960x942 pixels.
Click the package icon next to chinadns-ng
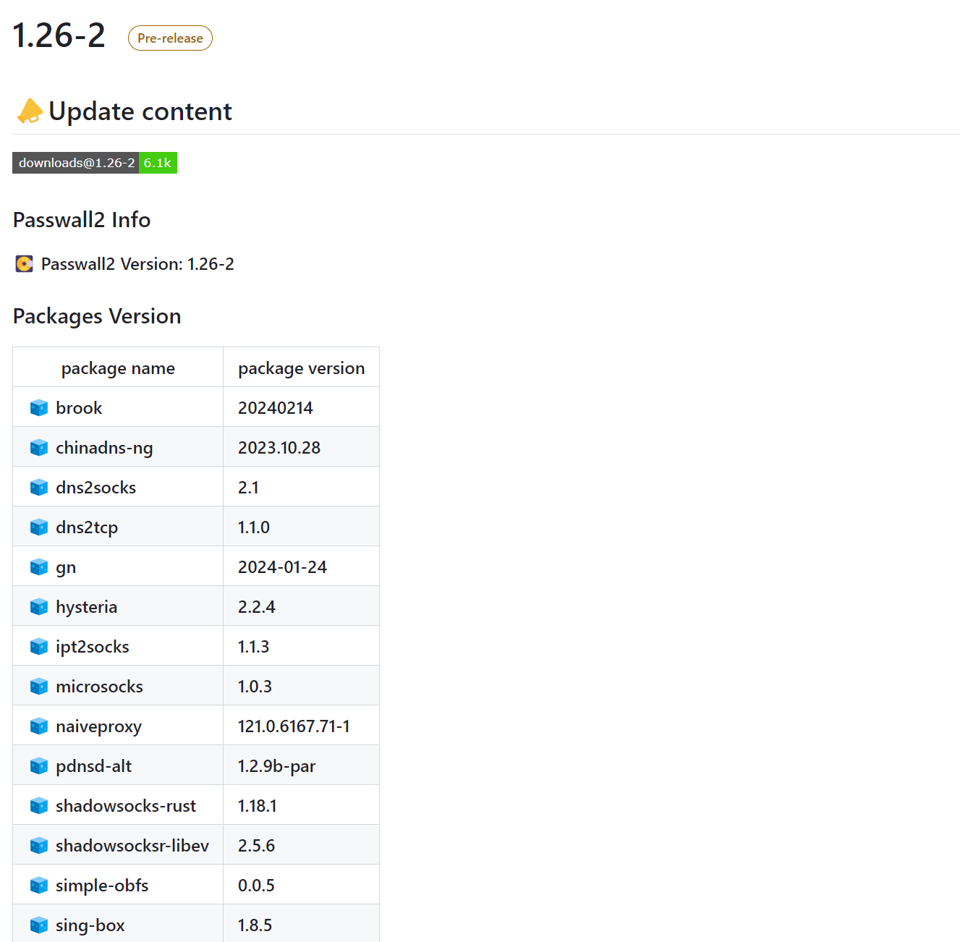(39, 448)
